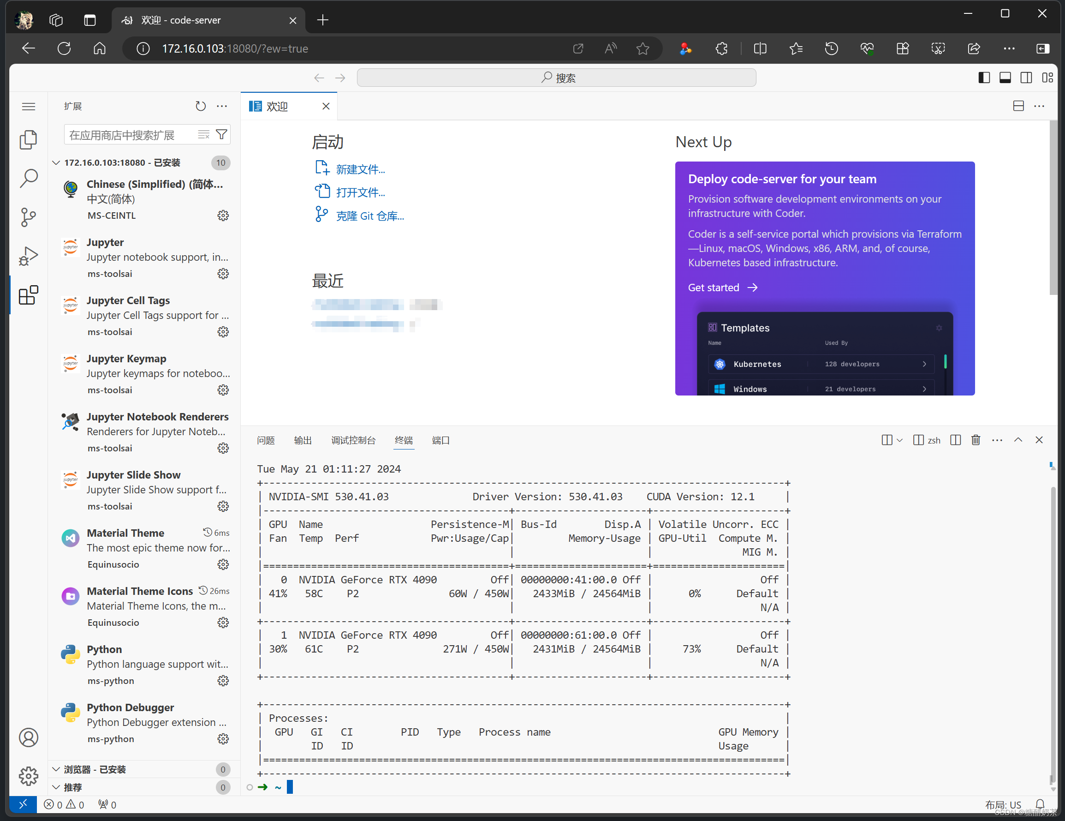Collapse the 浏览器 - 已安装 section
This screenshot has height=821, width=1065.
click(56, 769)
